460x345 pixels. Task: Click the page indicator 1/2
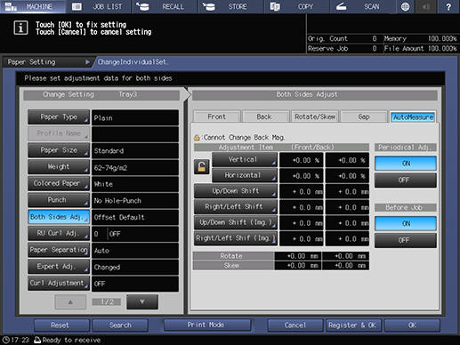pyautogui.click(x=107, y=302)
